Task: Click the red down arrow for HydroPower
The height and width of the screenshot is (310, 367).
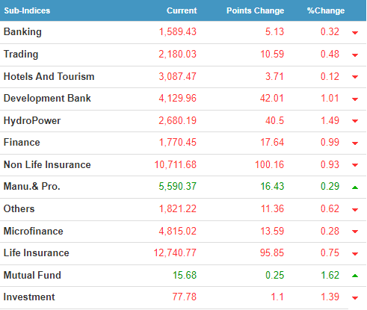Action: pos(355,121)
